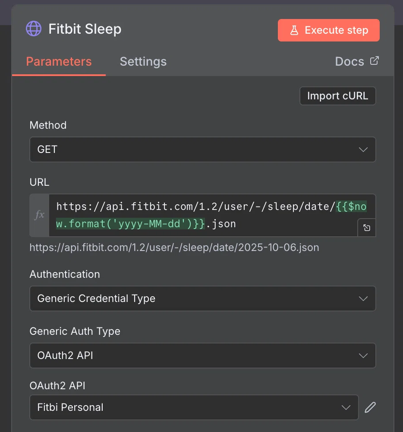Viewport: 403px width, 432px height.
Task: Click the resolved URL preview text
Action: pyautogui.click(x=174, y=248)
